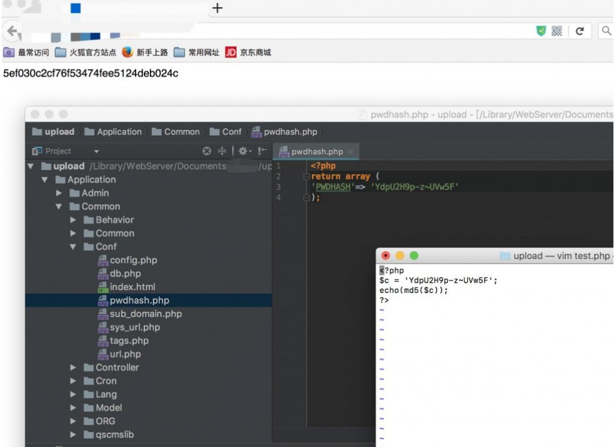Open the QR code icon in address bar
Screen dimensions: 614x447
tap(556, 31)
